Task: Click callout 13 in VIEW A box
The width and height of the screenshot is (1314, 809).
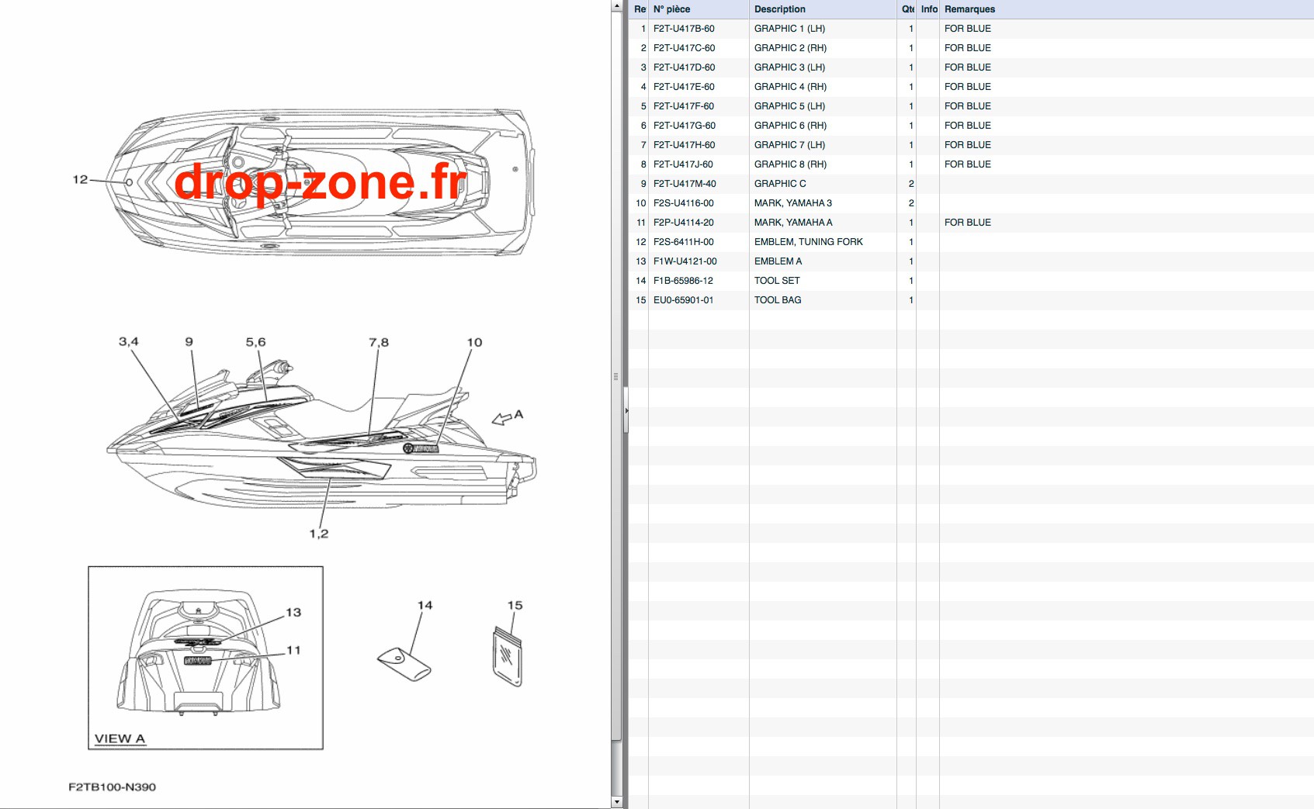Action: [x=293, y=612]
